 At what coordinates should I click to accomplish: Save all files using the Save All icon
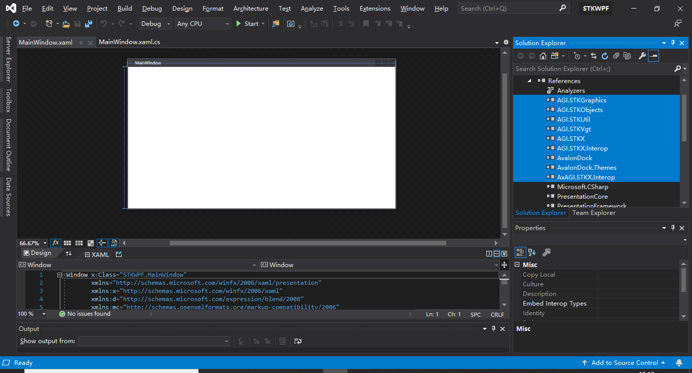point(88,23)
